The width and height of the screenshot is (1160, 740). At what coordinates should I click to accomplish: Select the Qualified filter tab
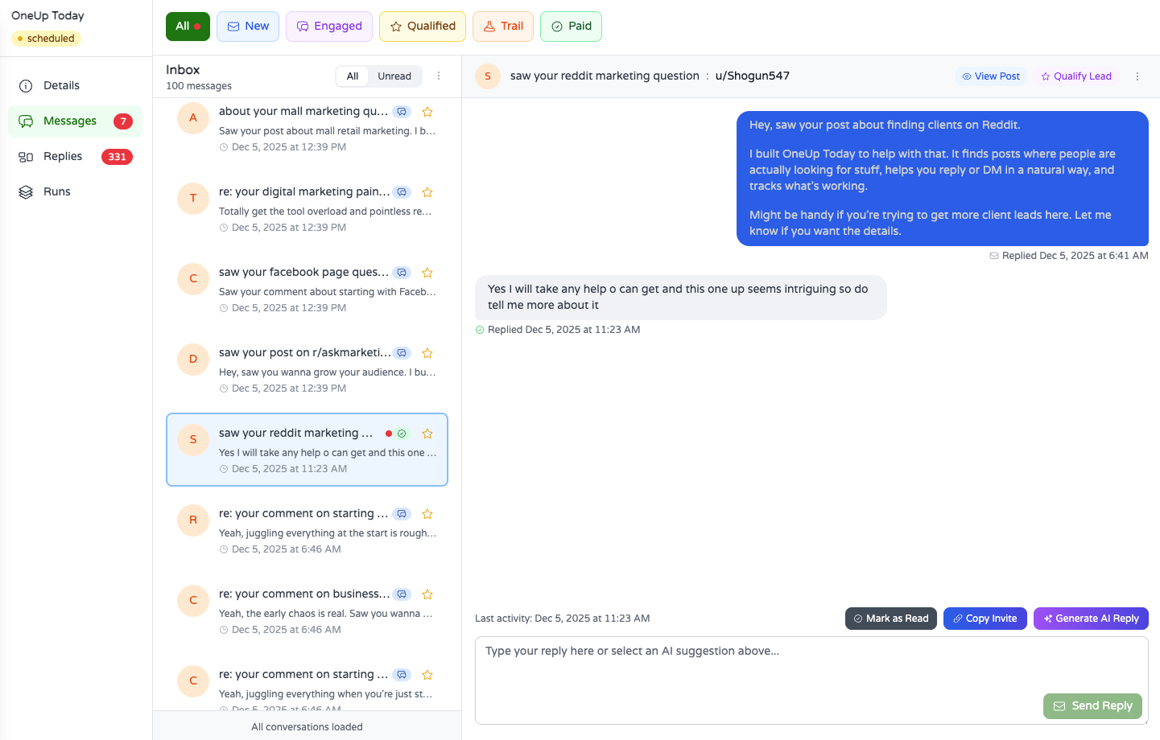tap(422, 26)
